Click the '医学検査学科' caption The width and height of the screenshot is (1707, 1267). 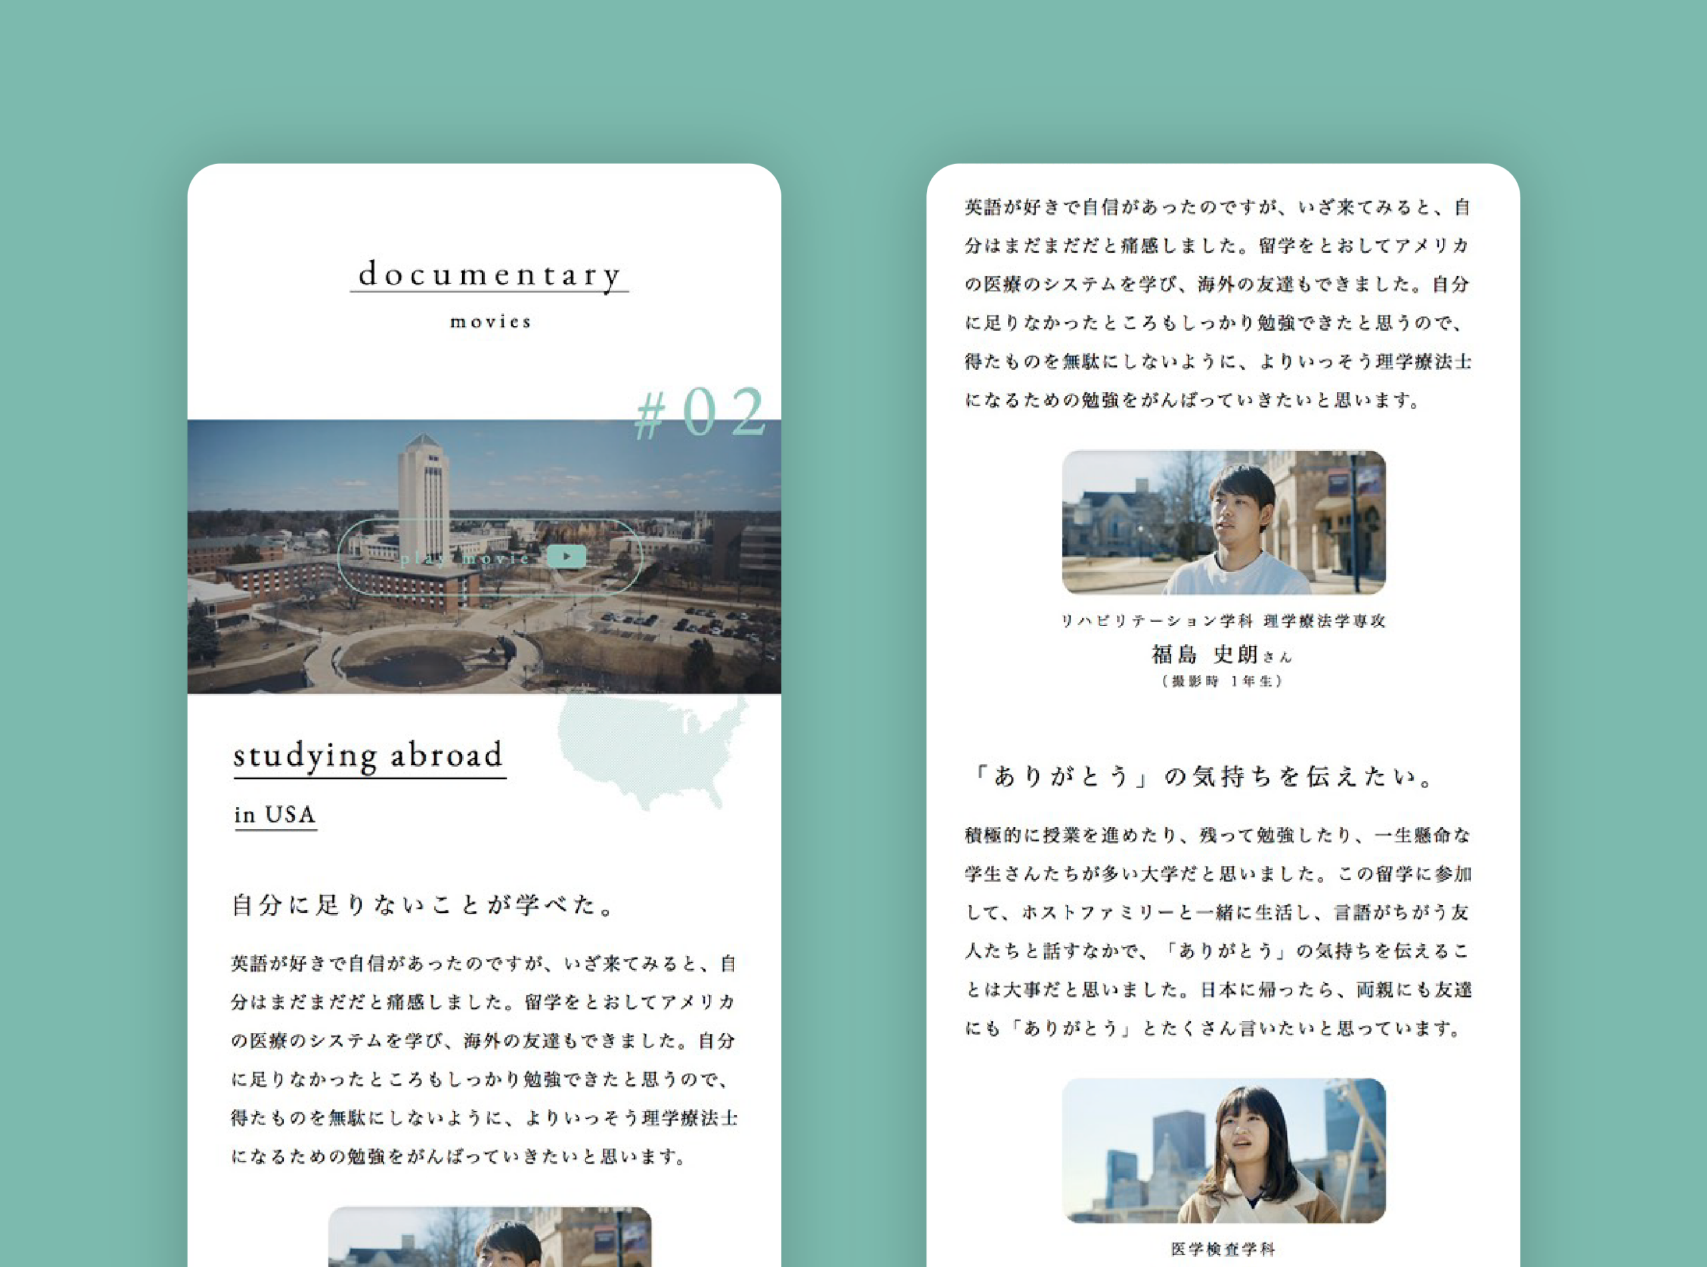click(1223, 1250)
